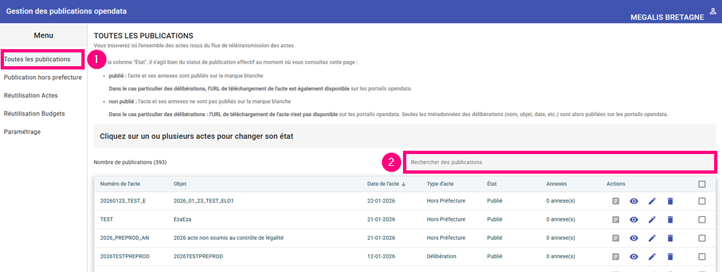Delete the 20260123_TEST_E publication

click(x=670, y=201)
